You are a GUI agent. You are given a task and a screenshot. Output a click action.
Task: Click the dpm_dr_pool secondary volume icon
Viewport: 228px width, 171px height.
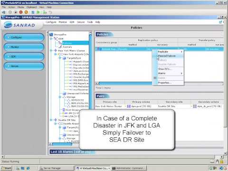pyautogui.click(x=195, y=106)
